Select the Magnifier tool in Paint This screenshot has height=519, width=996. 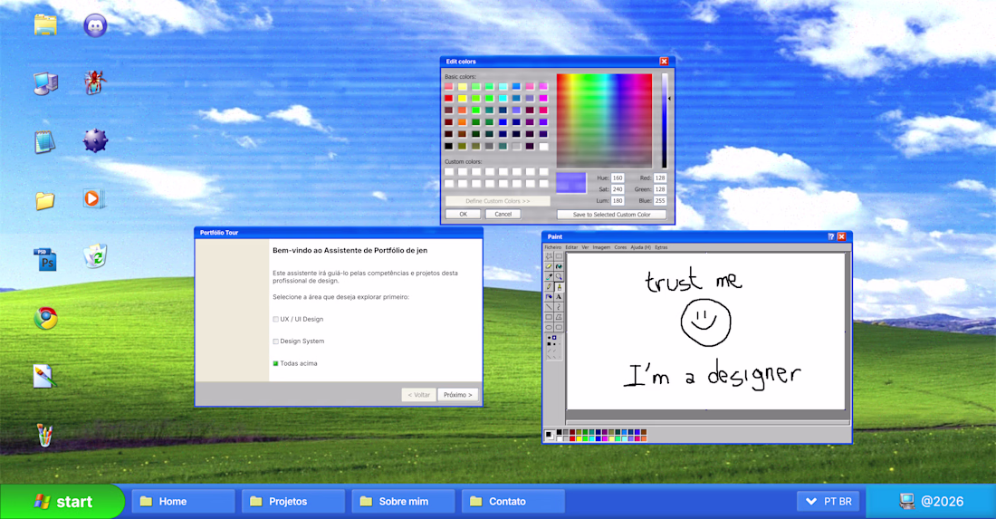559,276
